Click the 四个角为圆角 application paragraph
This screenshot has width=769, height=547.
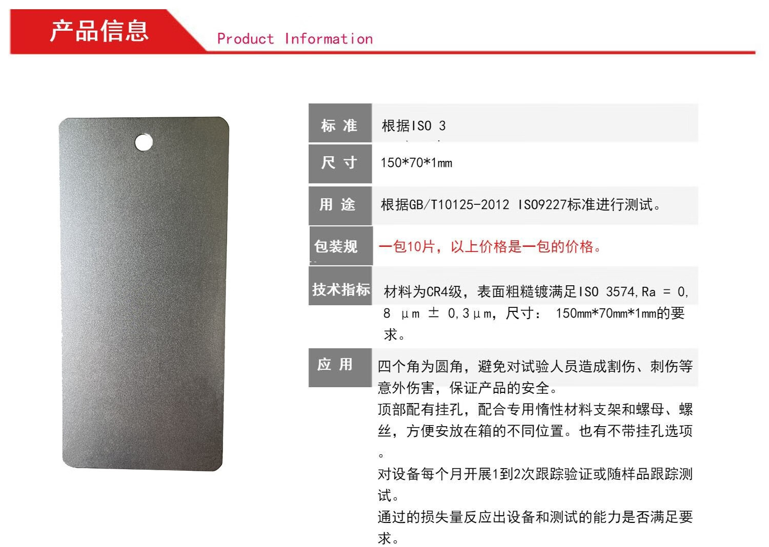535,377
